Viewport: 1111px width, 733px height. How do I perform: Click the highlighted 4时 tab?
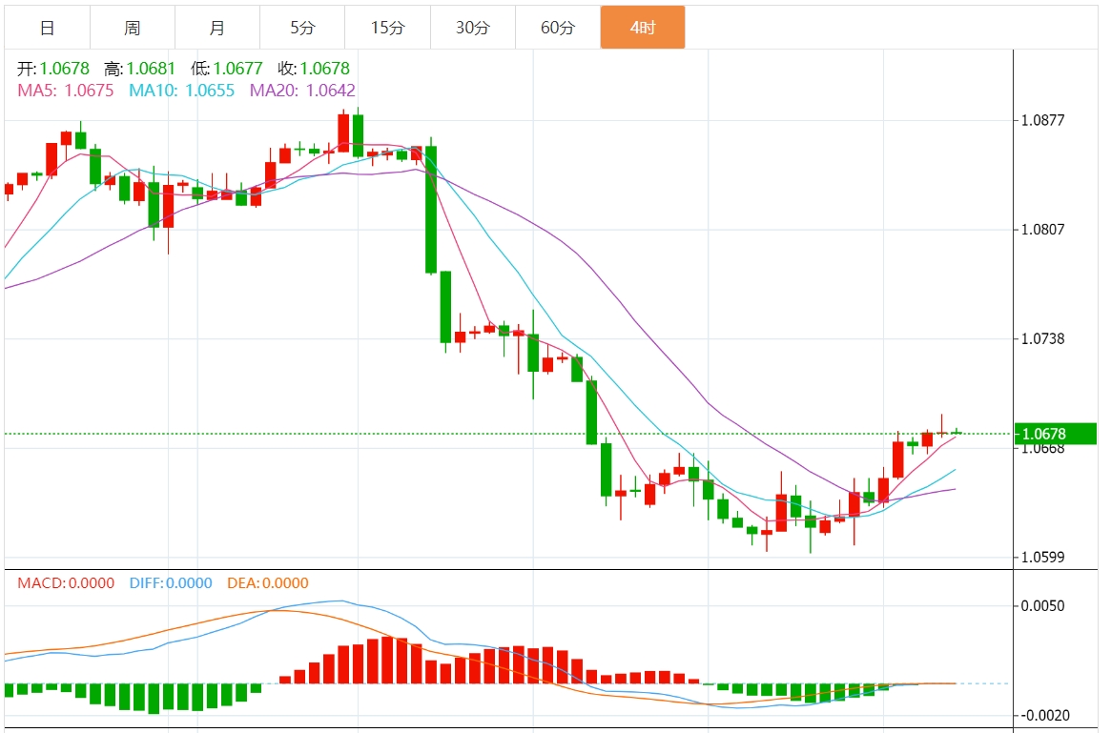tap(642, 28)
